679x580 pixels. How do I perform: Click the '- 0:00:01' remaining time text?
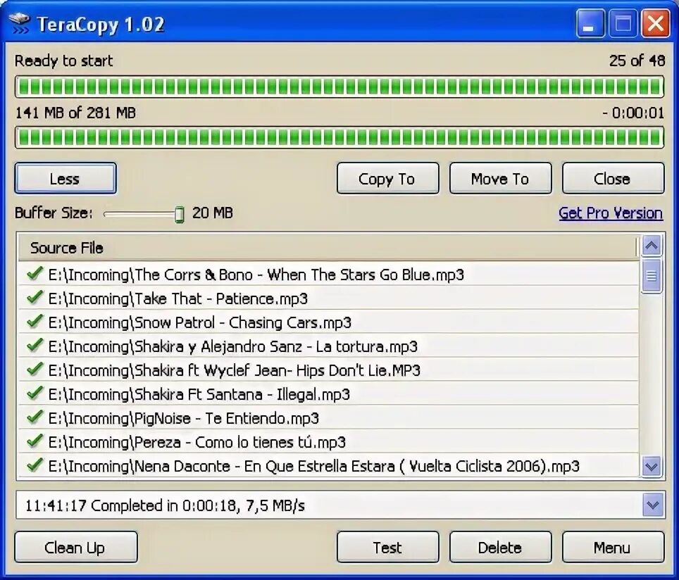click(633, 113)
